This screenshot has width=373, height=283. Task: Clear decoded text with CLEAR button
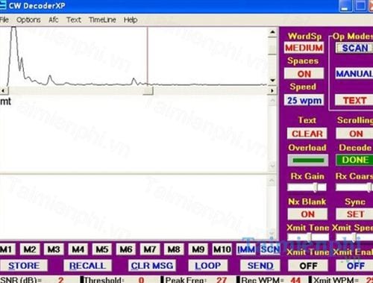307,134
